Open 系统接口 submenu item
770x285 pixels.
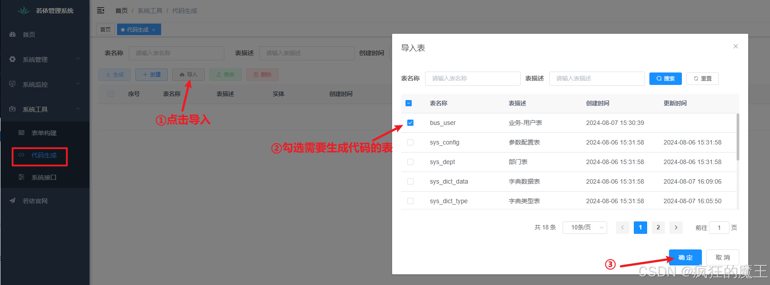tap(45, 177)
